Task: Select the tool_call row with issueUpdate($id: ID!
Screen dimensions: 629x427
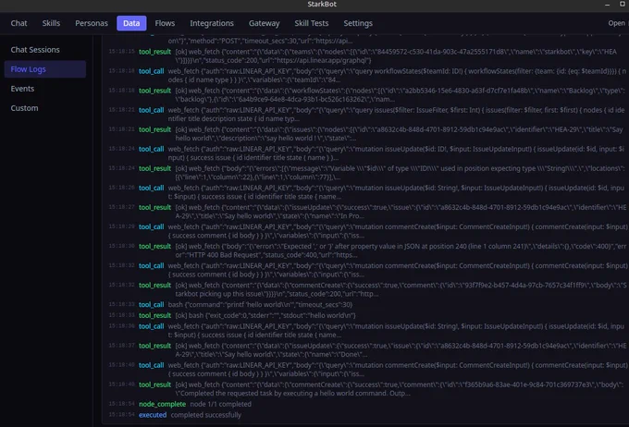Action: (367, 153)
